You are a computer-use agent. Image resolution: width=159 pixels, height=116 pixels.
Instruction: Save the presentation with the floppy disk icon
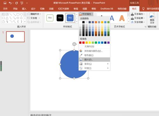[5, 3]
